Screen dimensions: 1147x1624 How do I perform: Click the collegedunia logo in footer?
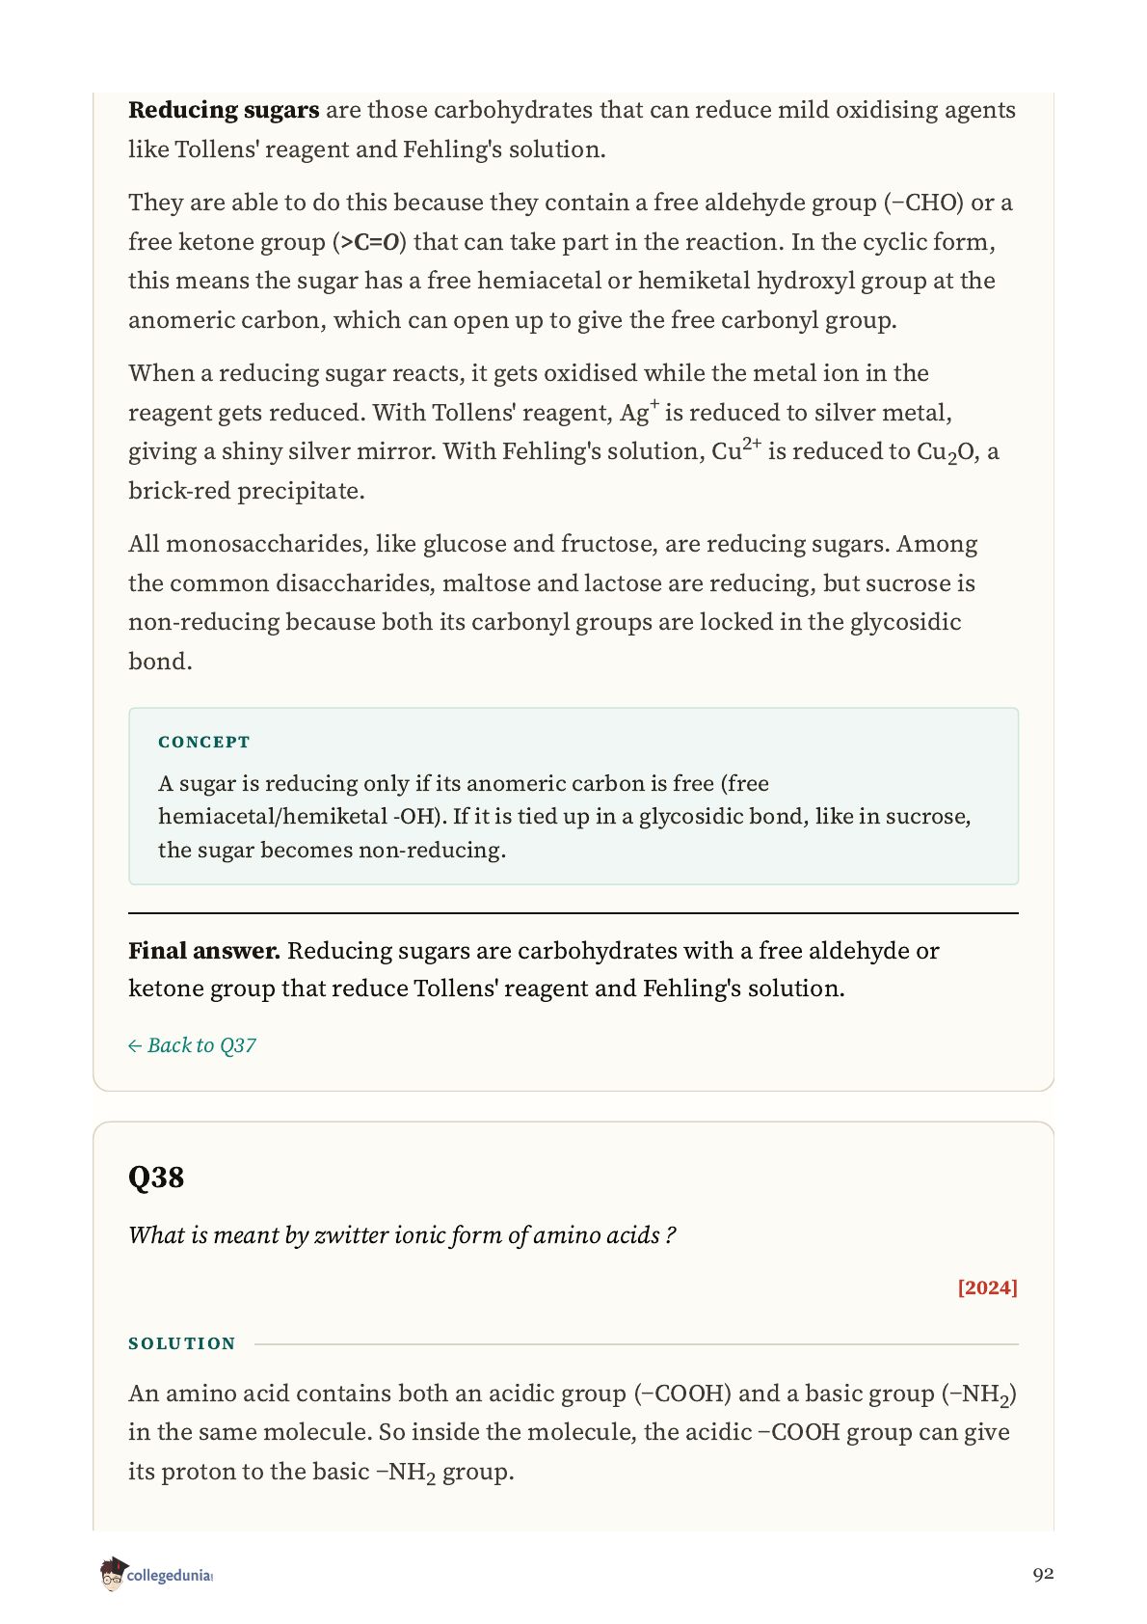[x=155, y=1574]
